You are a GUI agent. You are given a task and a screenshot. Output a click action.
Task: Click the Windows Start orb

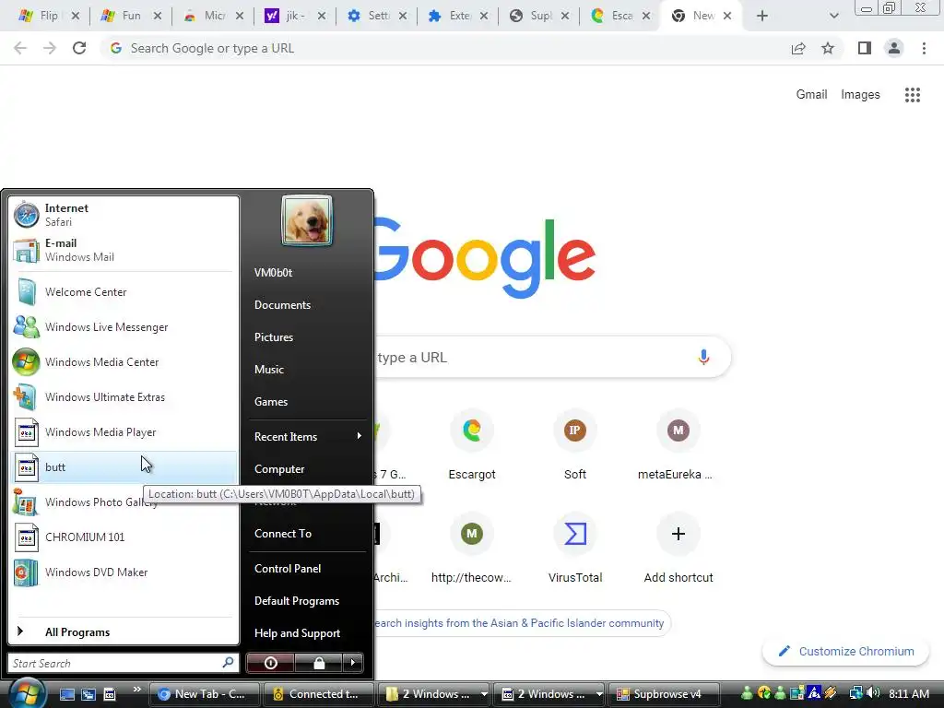[27, 693]
